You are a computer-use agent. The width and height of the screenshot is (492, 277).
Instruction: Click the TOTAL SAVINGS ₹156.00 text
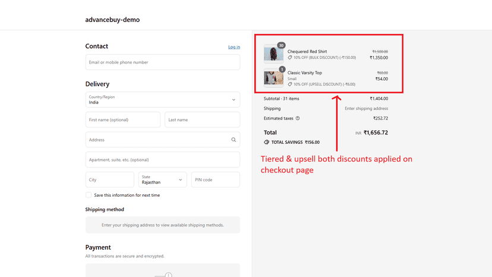(x=295, y=142)
